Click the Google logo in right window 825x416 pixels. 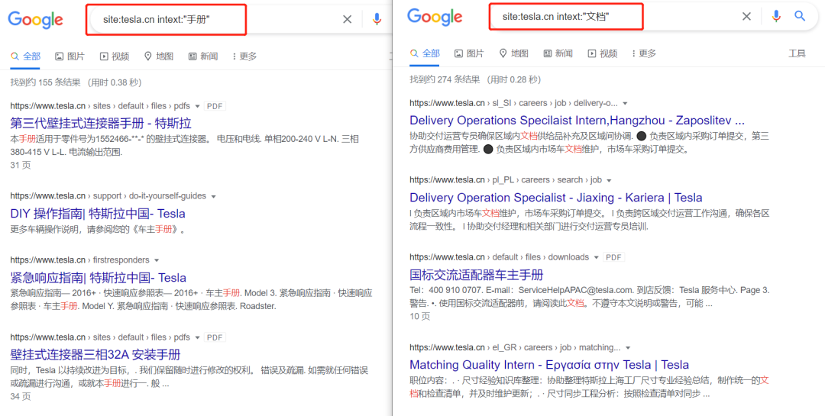point(435,17)
